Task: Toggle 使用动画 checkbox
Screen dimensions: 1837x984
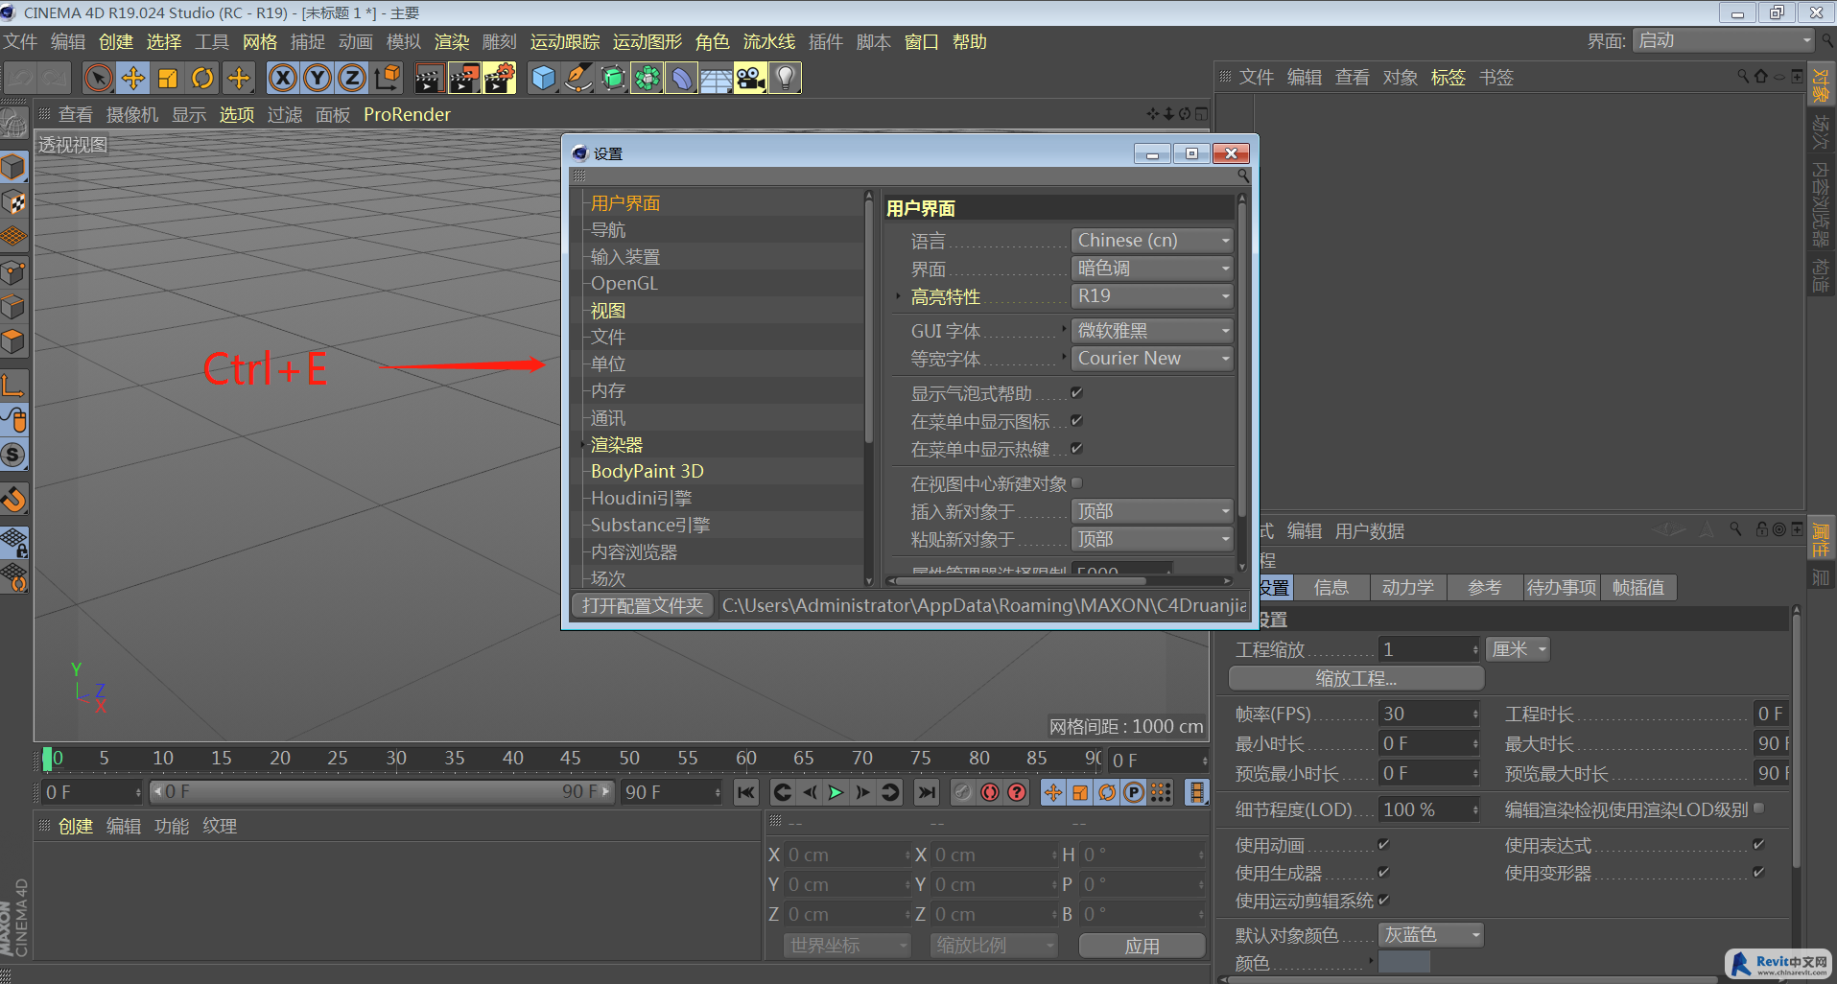Action: click(1383, 844)
